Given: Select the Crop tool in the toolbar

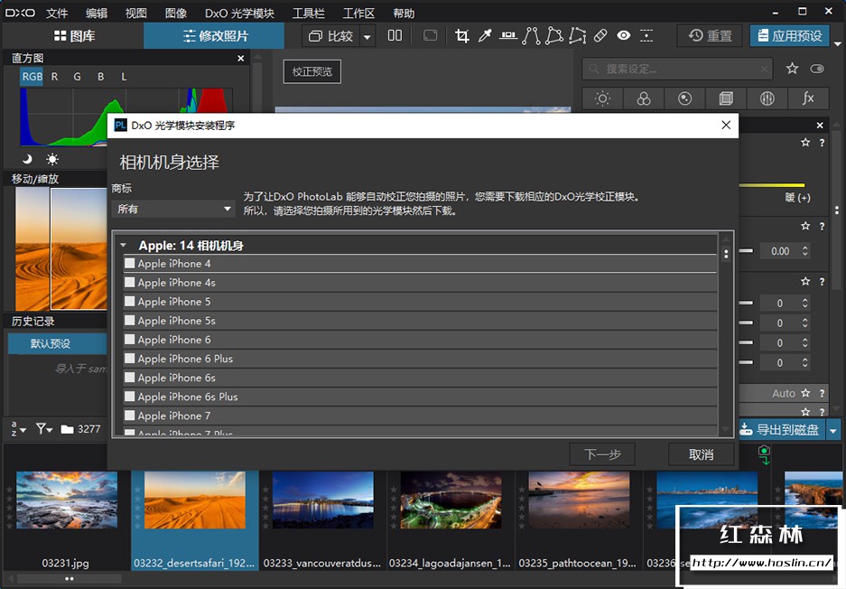Looking at the screenshot, I should (x=462, y=35).
